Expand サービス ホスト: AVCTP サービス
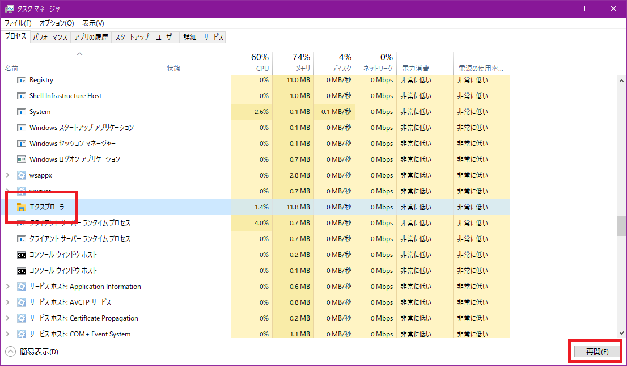 tap(7, 302)
